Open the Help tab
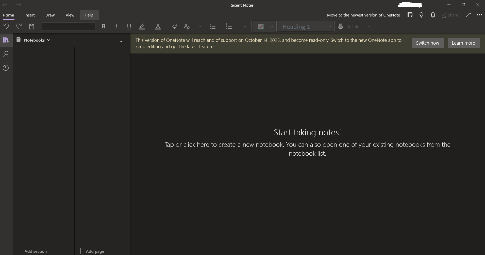 [89, 15]
